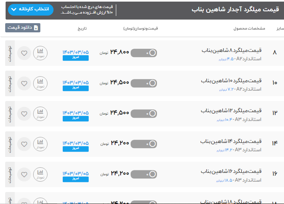Toggle price switch for size 16 rebar

click(x=144, y=174)
